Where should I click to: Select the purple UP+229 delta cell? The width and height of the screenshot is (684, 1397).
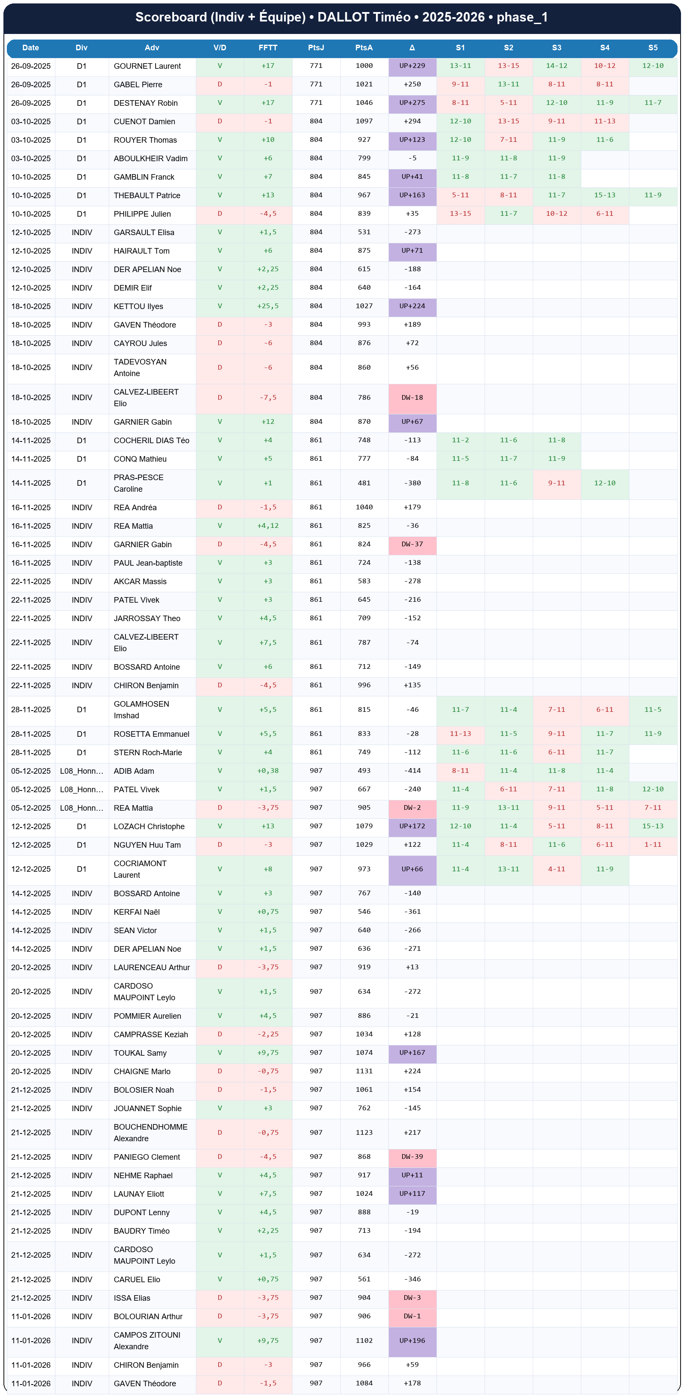coord(412,66)
